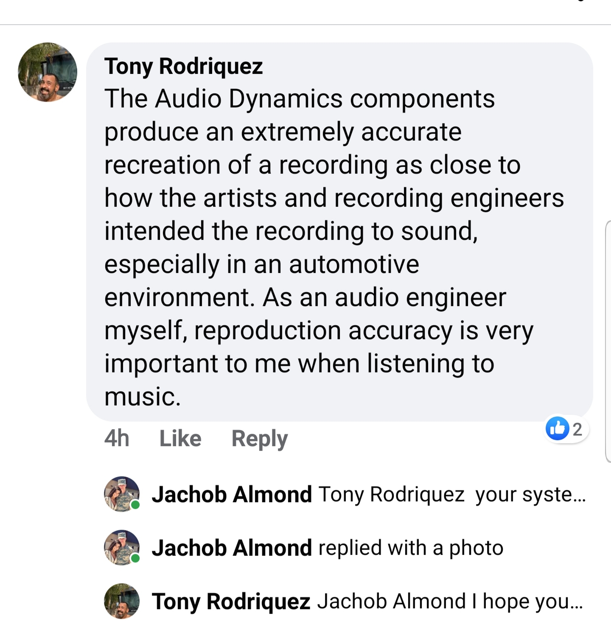Click the scrollbar on the right edge
Screen dimensions: 611x621
tap(608, 340)
